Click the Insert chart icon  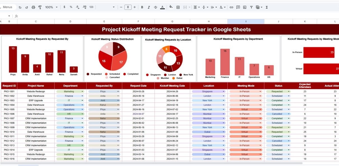(245, 7)
